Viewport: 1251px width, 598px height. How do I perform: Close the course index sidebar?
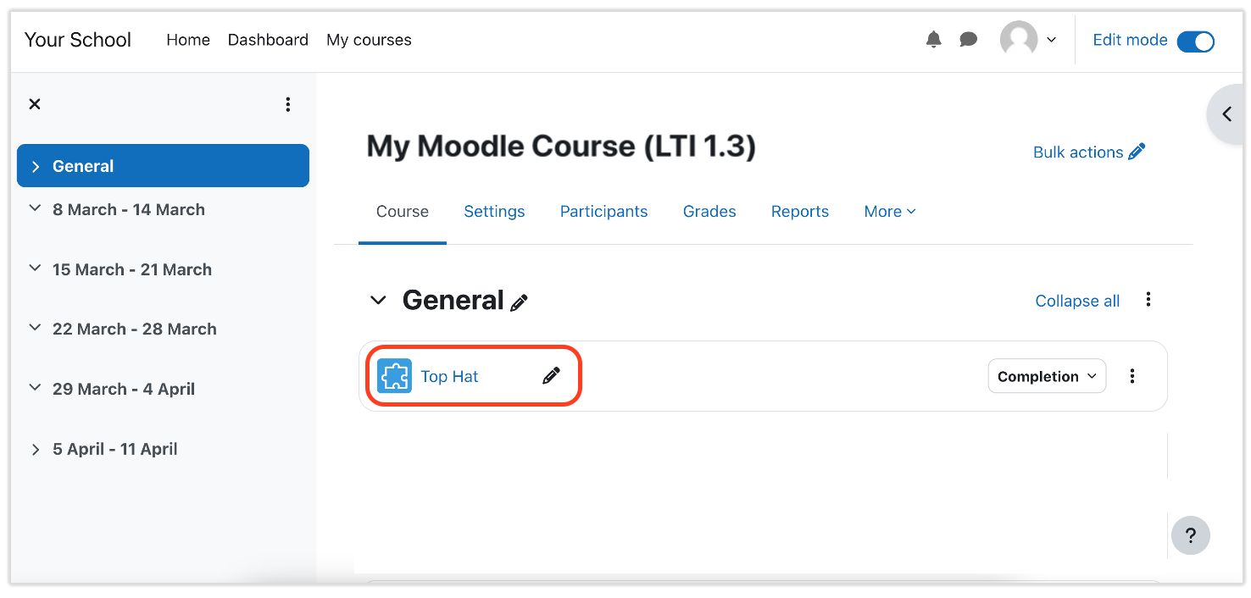pyautogui.click(x=35, y=103)
